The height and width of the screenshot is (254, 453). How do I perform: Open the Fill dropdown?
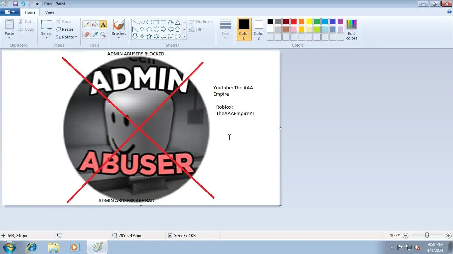tap(197, 29)
